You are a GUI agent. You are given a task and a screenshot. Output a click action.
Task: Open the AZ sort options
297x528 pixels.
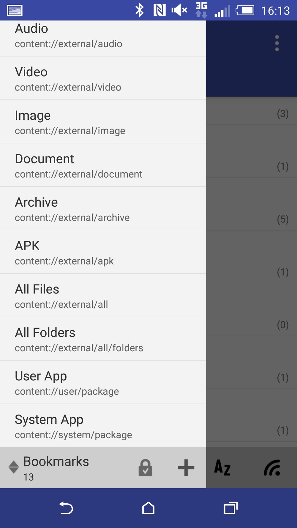tap(222, 468)
